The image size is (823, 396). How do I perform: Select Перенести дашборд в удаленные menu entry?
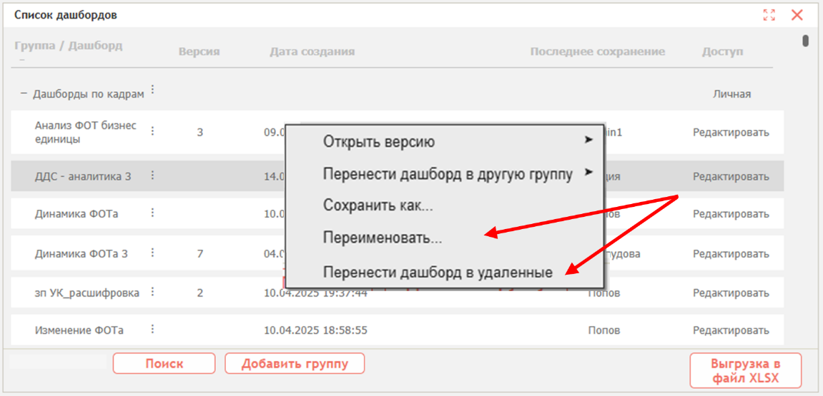[438, 273]
